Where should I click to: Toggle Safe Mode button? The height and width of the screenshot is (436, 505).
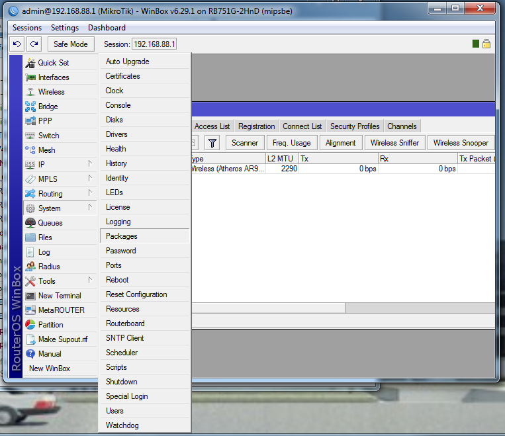point(71,44)
